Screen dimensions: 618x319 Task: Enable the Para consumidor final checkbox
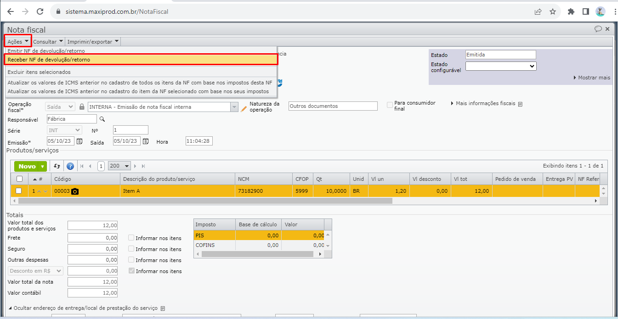[x=390, y=105]
